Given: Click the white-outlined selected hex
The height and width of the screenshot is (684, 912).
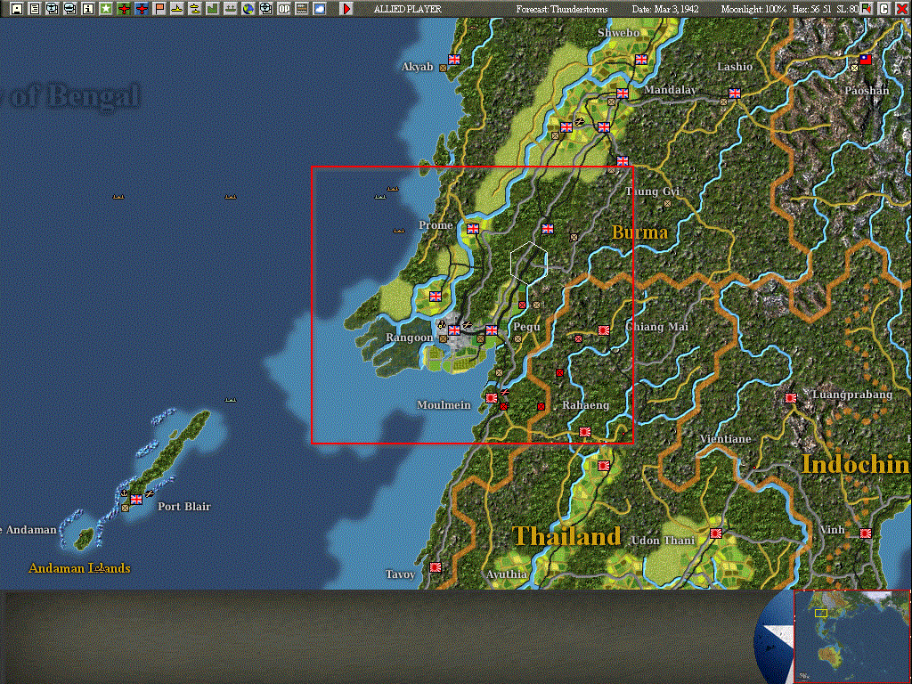Looking at the screenshot, I should pyautogui.click(x=529, y=263).
